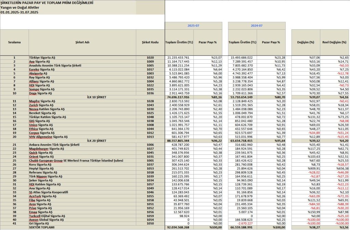The height and width of the screenshot is (230, 350).
Task: Select the 'Sıralama' column header
Action: 14,42
